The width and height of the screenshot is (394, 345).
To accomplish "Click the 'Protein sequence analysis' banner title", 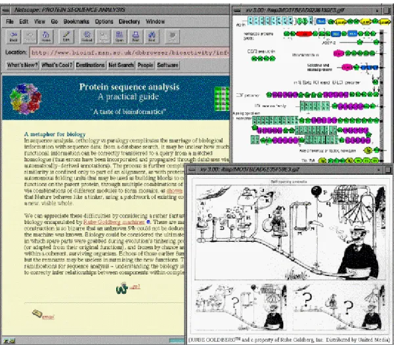I will [129, 87].
